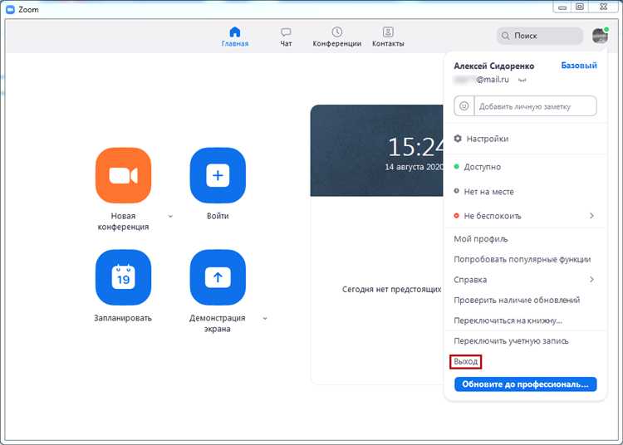Click the Сегодня нет предстоящих text
Image resolution: width=623 pixels, height=445 pixels.
coord(392,290)
